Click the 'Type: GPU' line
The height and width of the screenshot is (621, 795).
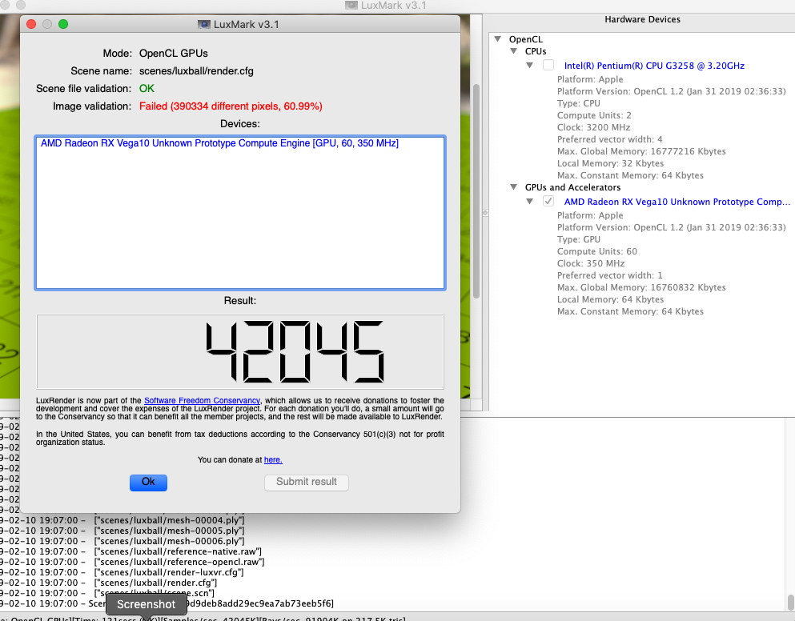click(579, 239)
